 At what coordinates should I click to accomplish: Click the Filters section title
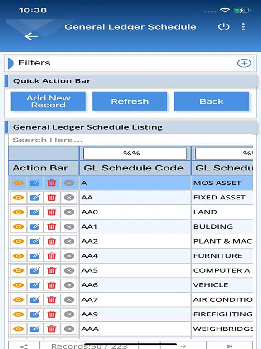pos(34,63)
